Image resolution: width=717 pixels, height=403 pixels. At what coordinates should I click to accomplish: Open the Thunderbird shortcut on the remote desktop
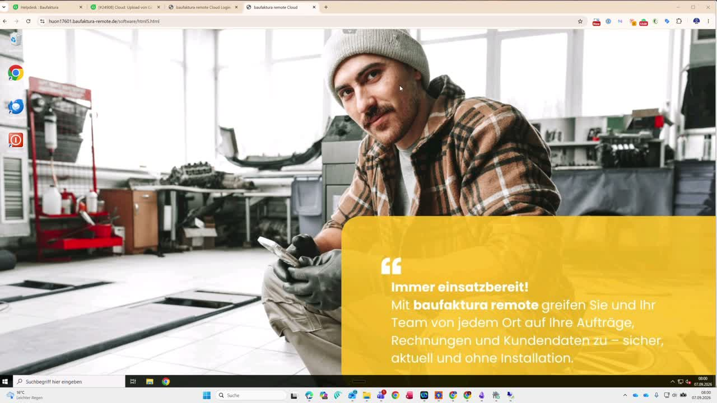(15, 106)
